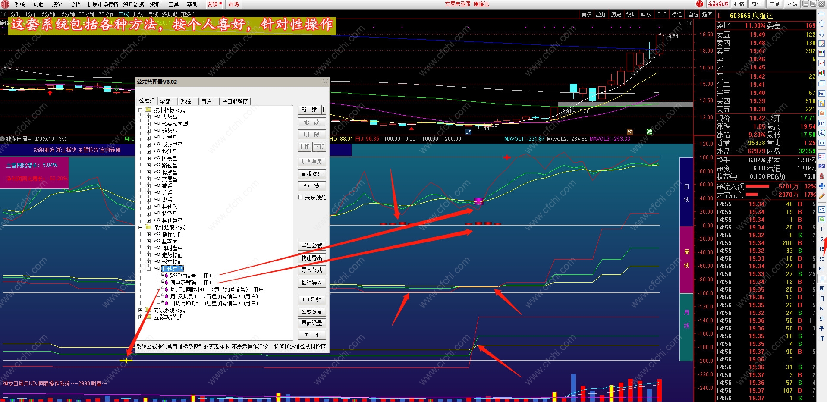Open the F10 company info sidebar icon

pyautogui.click(x=822, y=93)
